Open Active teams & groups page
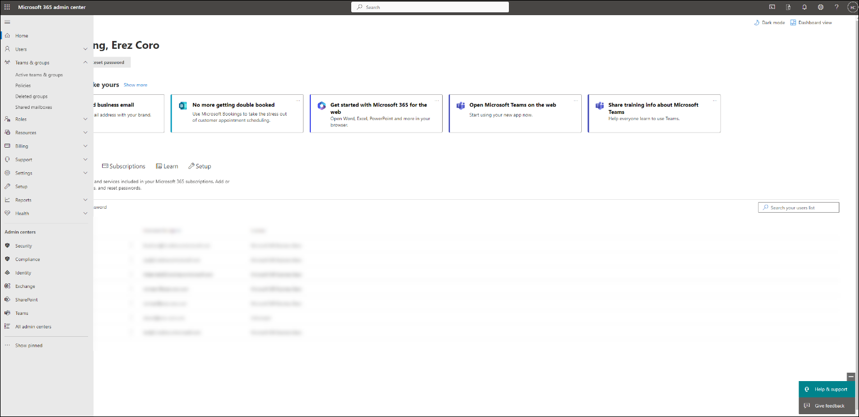The height and width of the screenshot is (417, 859). click(x=39, y=75)
